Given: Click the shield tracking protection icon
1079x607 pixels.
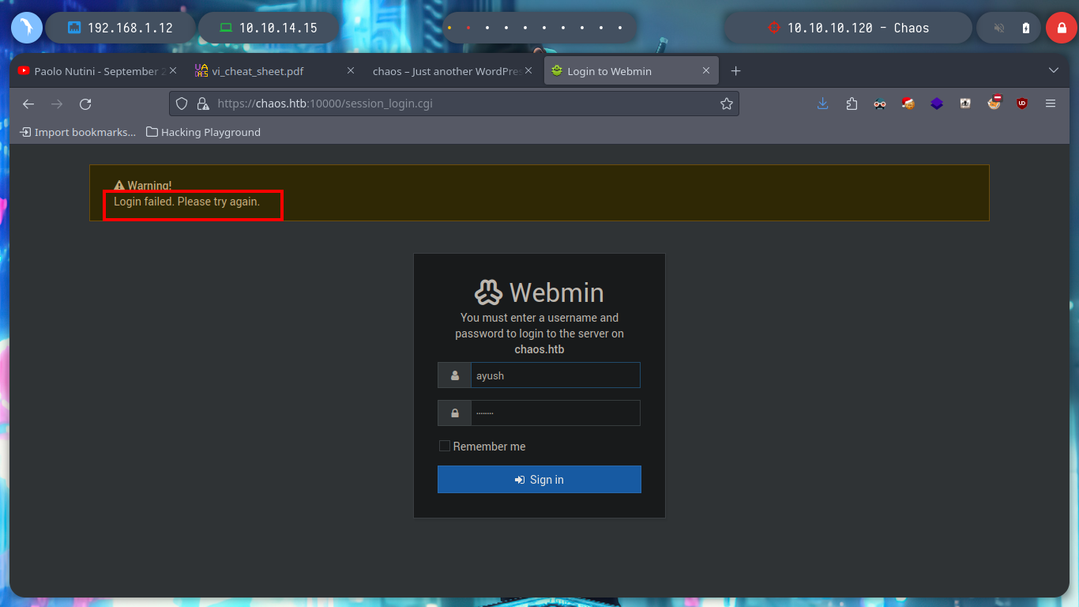Looking at the screenshot, I should (182, 104).
